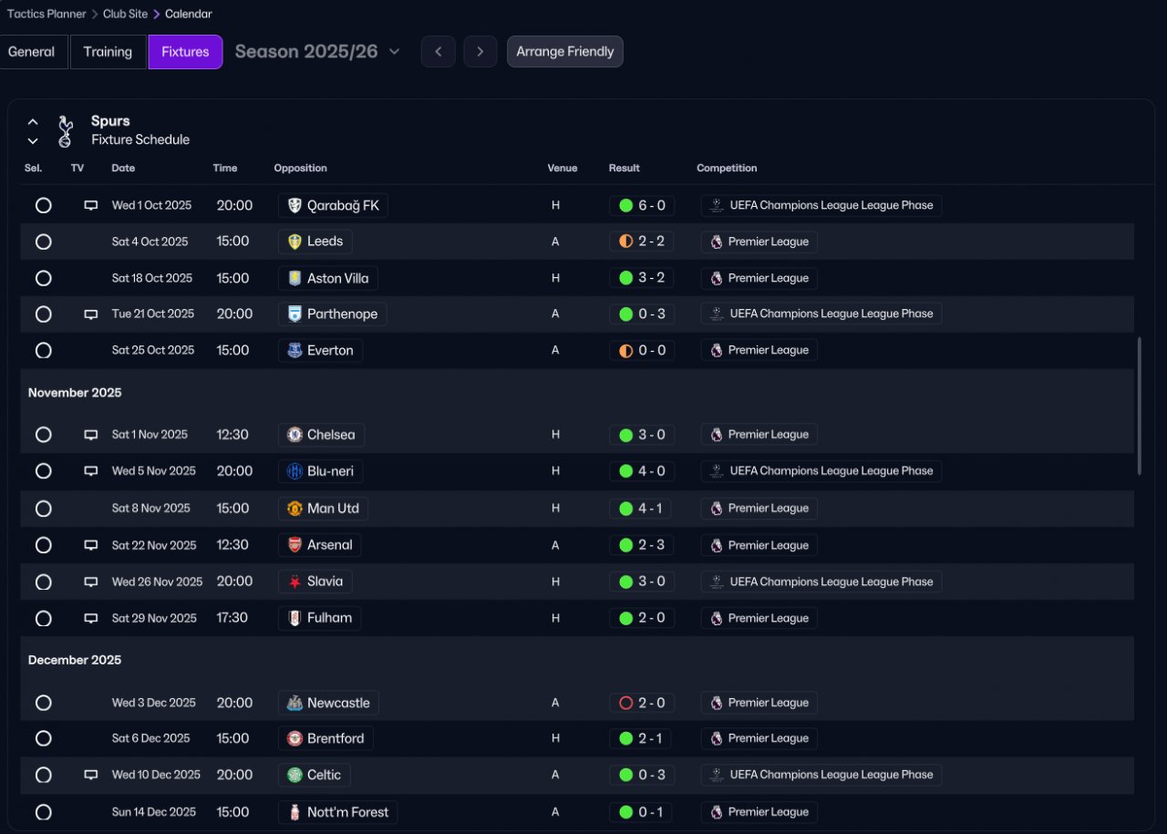The height and width of the screenshot is (834, 1167).
Task: Select the Brentford fixture radio button
Action: click(x=43, y=738)
